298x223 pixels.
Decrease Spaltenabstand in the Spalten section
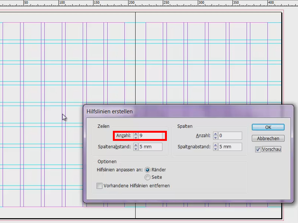pyautogui.click(x=215, y=148)
